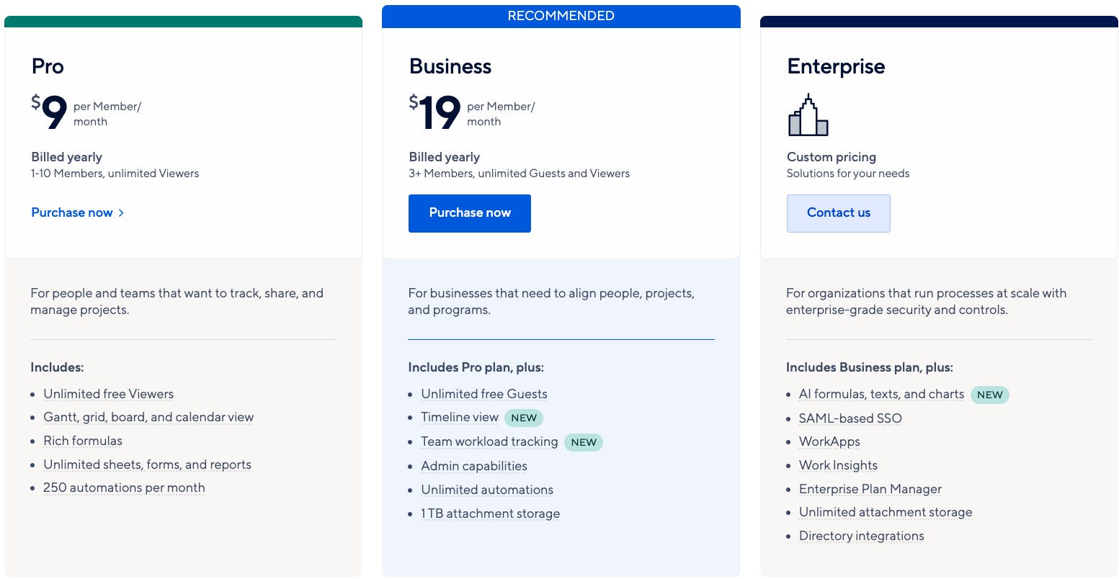Click Purchase now under the Pro plan
This screenshot has width=1119, height=579.
[72, 212]
